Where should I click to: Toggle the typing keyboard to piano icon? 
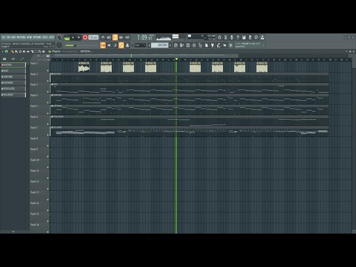pyautogui.click(x=103, y=46)
